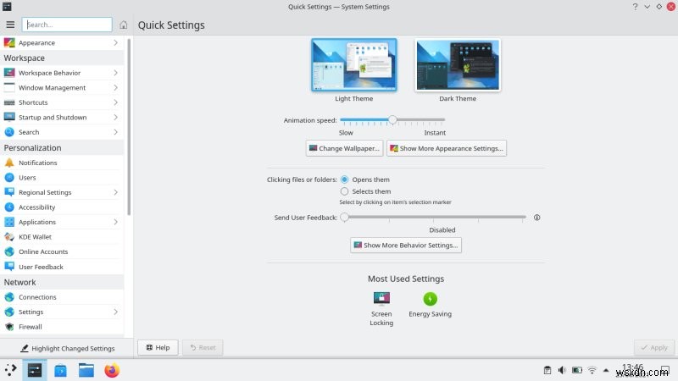The image size is (678, 381).
Task: Open the application launcher in taskbar
Action: (11, 370)
